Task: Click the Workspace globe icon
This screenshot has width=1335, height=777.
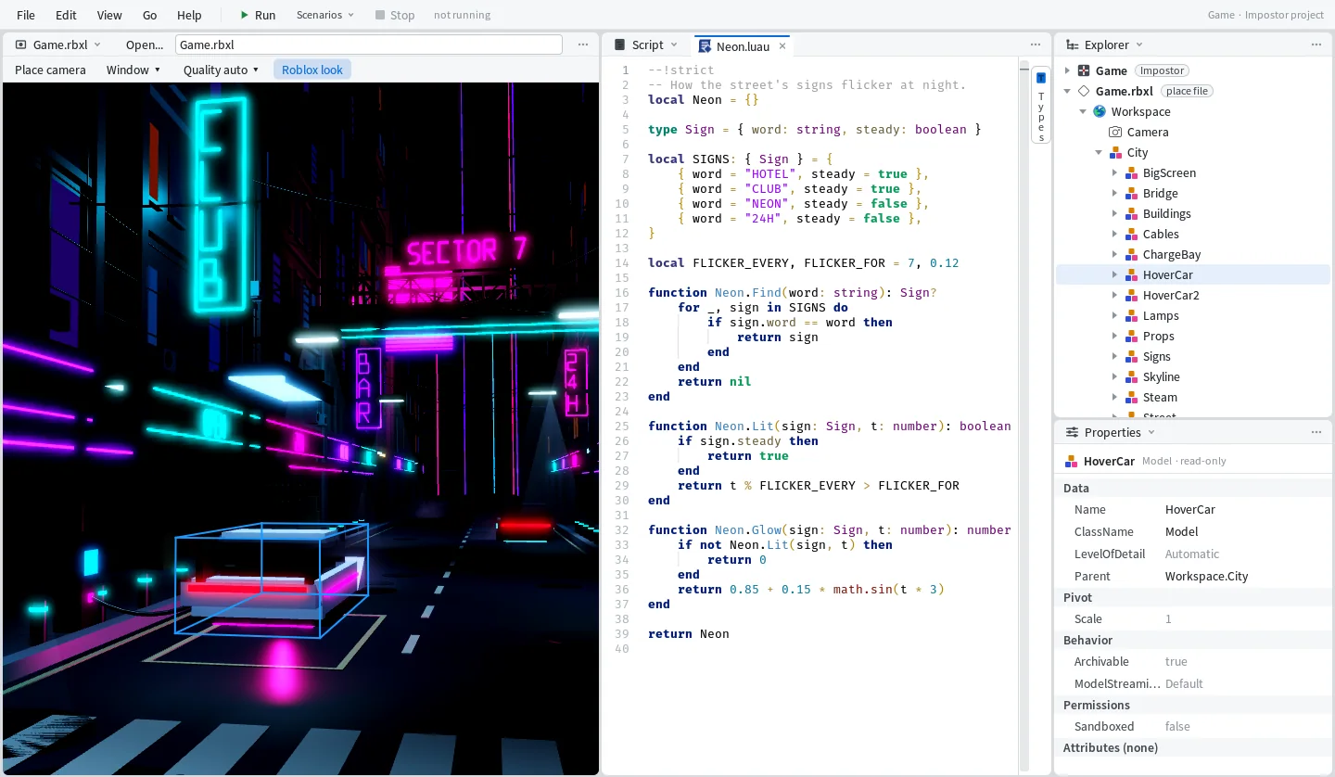Action: (x=1100, y=111)
